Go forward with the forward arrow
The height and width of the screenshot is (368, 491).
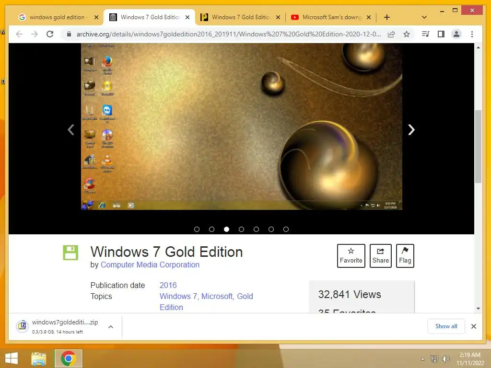click(x=35, y=34)
